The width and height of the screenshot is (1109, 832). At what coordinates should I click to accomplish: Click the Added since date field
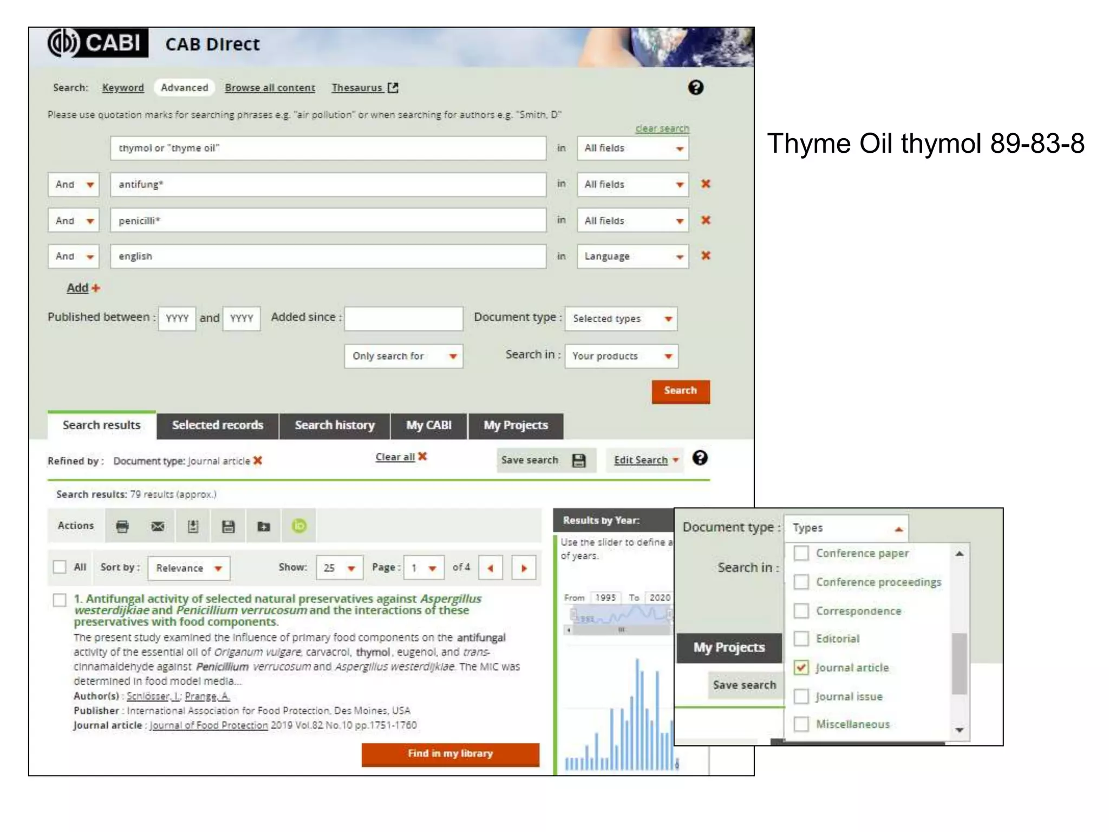(403, 318)
